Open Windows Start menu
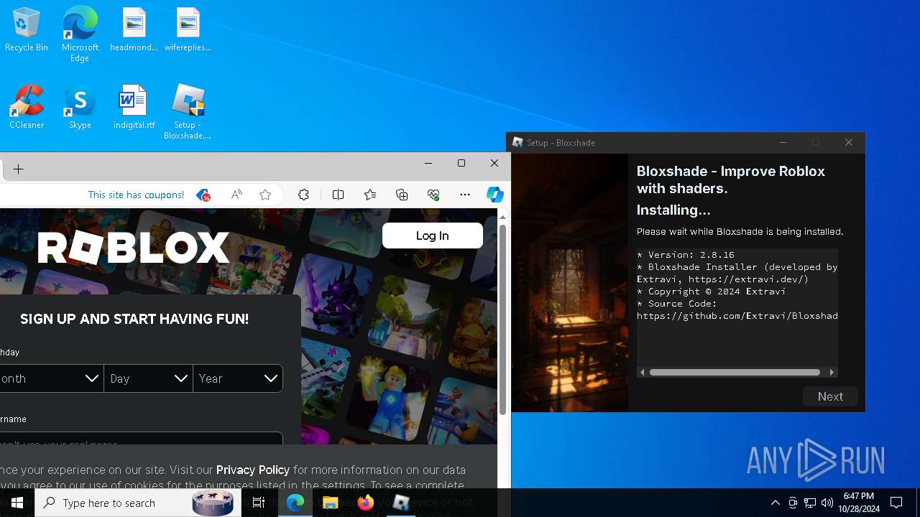Image resolution: width=920 pixels, height=517 pixels. click(x=17, y=503)
